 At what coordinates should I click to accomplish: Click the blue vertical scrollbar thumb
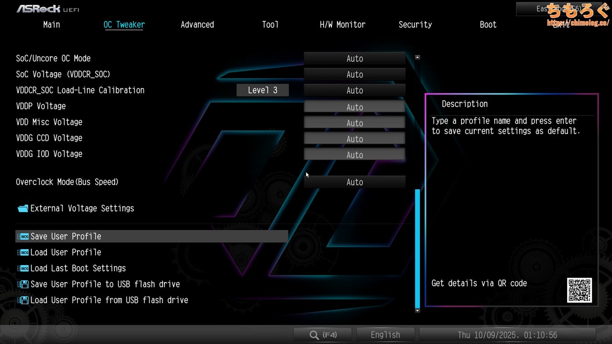click(417, 247)
